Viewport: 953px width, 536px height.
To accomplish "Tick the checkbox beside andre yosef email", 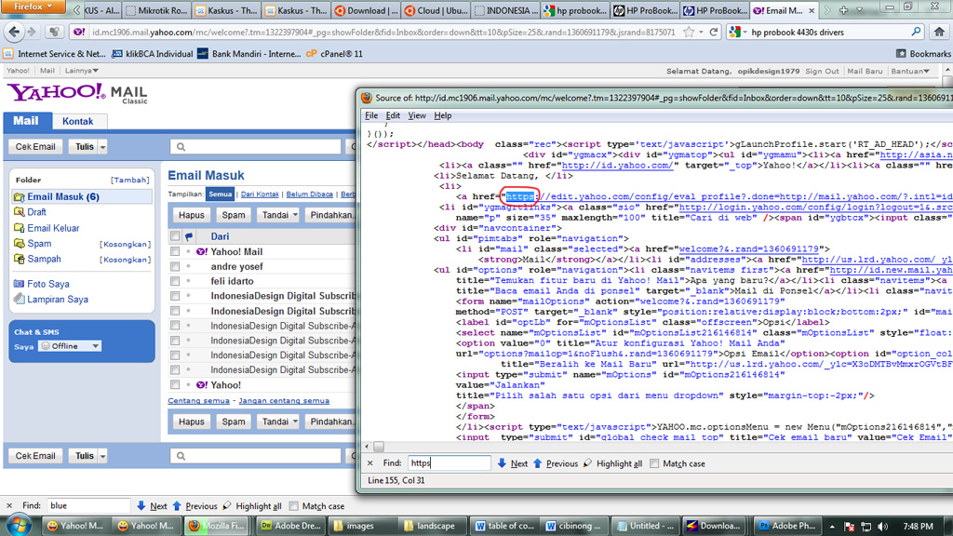I will click(175, 267).
